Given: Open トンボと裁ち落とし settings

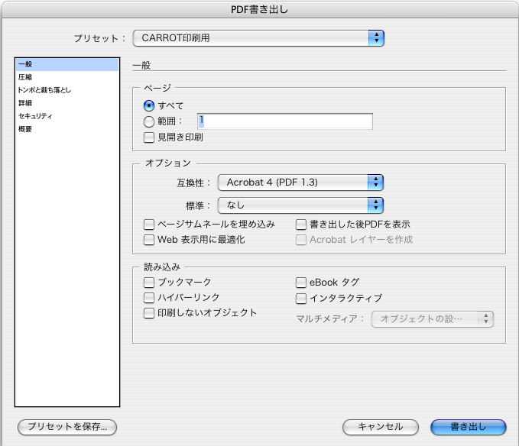Looking at the screenshot, I should (x=67, y=90).
